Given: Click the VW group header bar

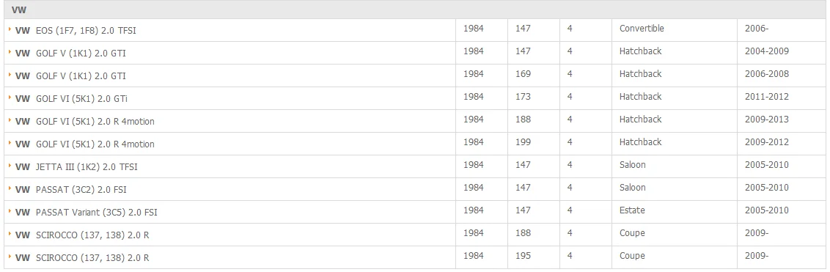Looking at the screenshot, I should [415, 10].
